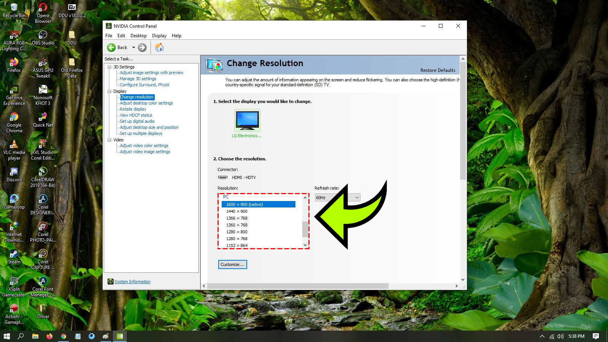Click NVIDIA icon in the taskbar
608x342 pixels.
point(120,336)
